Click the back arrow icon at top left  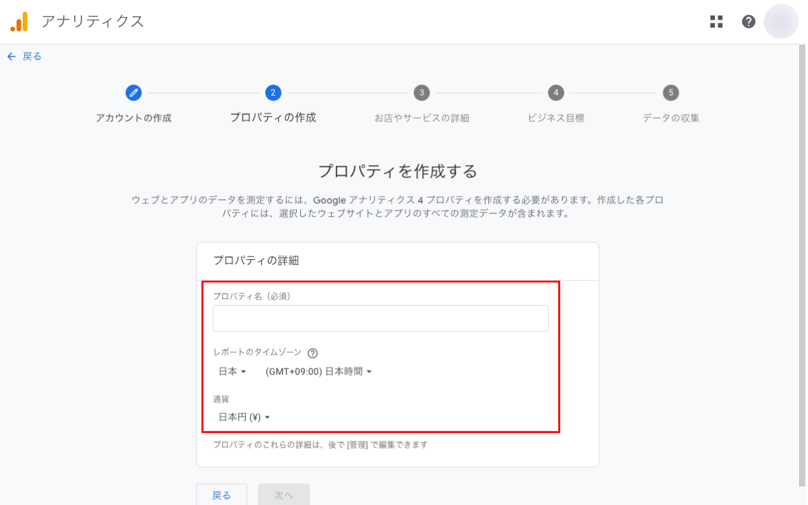[11, 57]
